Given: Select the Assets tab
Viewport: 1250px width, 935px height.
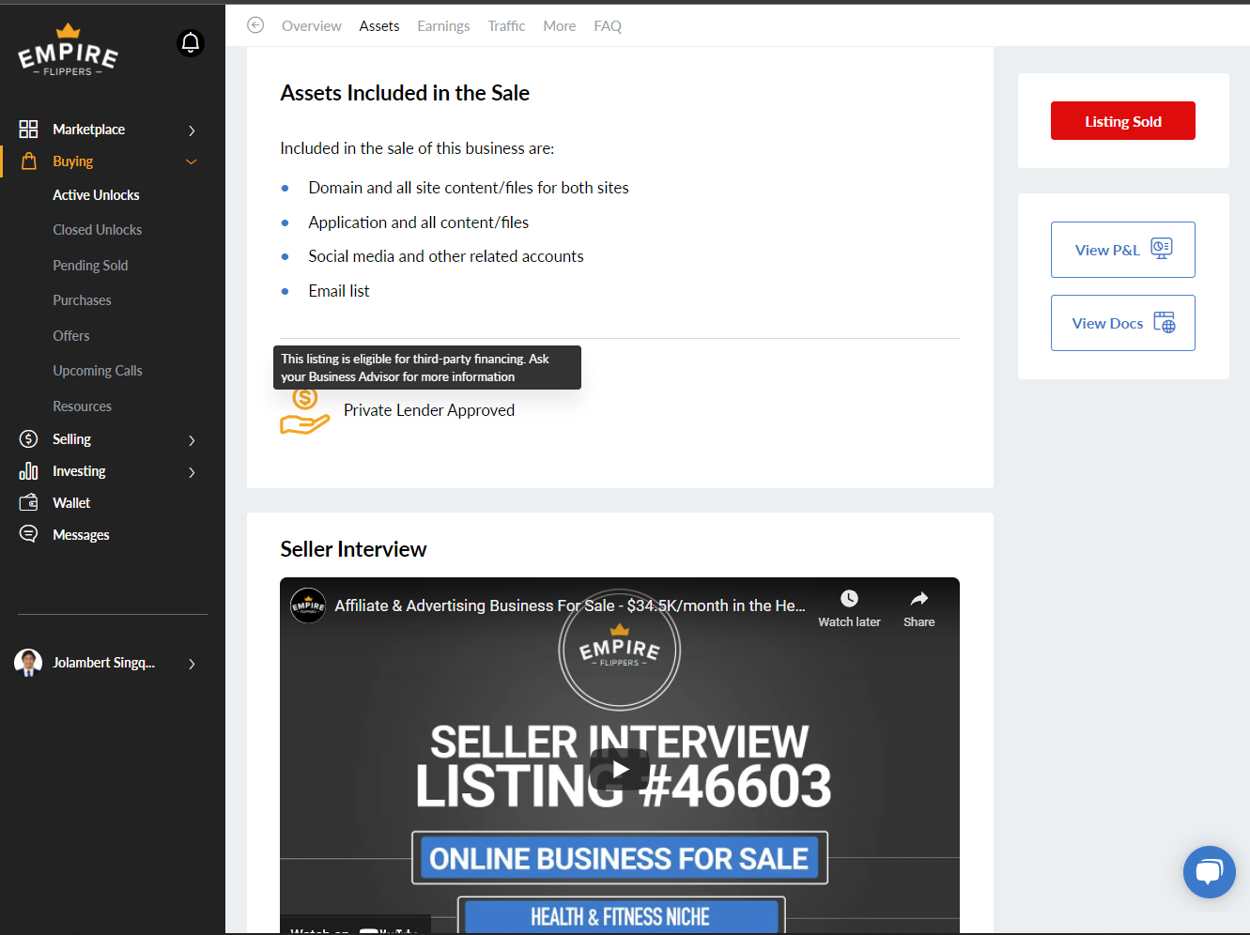Looking at the screenshot, I should 379,26.
